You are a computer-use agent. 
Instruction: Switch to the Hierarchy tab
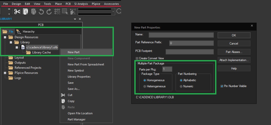pos(26,32)
